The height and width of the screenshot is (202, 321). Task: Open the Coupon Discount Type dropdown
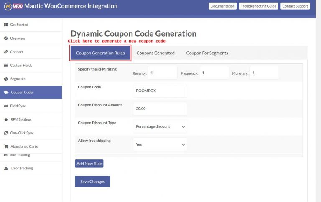160,126
